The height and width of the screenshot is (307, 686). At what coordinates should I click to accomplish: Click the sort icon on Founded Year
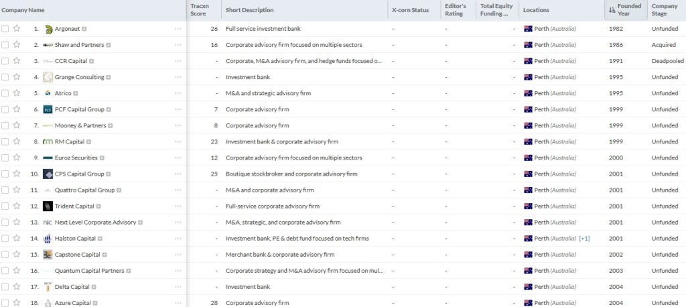[x=611, y=10]
